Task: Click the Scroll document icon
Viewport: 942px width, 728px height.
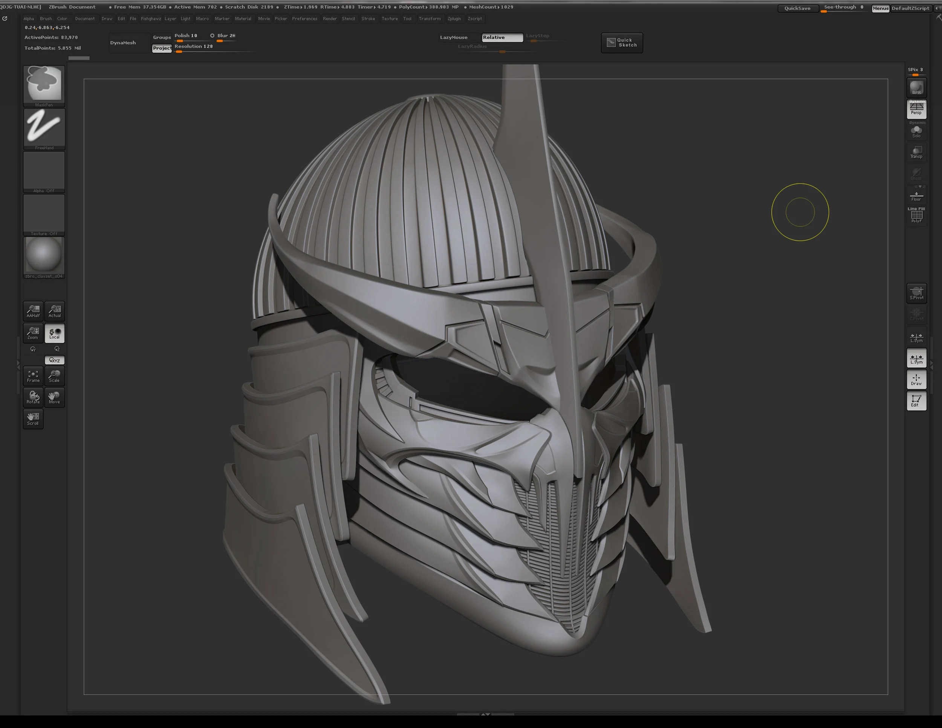Action: 33,419
